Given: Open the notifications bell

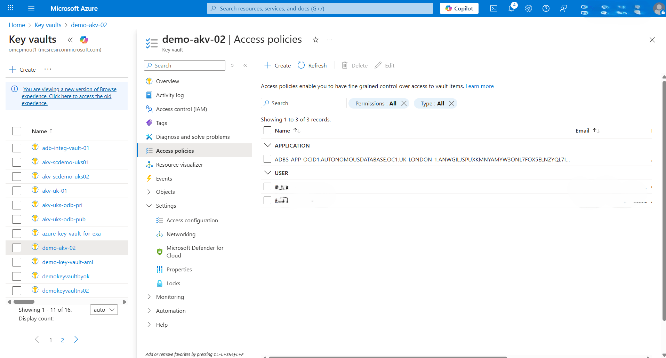Looking at the screenshot, I should point(511,8).
